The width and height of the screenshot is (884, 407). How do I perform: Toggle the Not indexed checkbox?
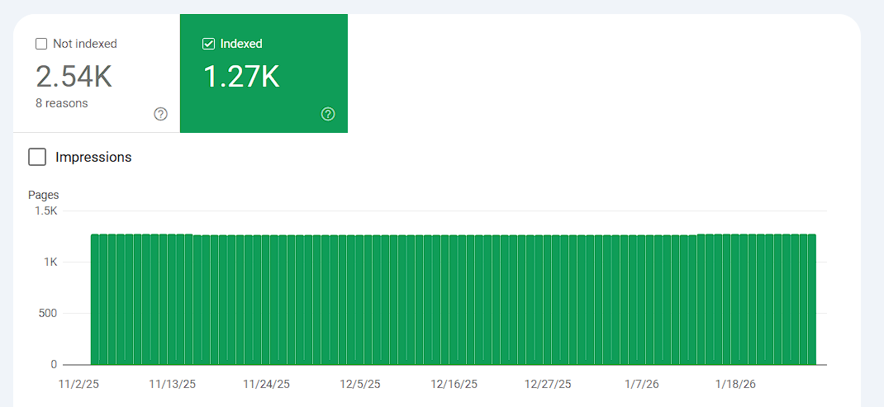coord(41,44)
